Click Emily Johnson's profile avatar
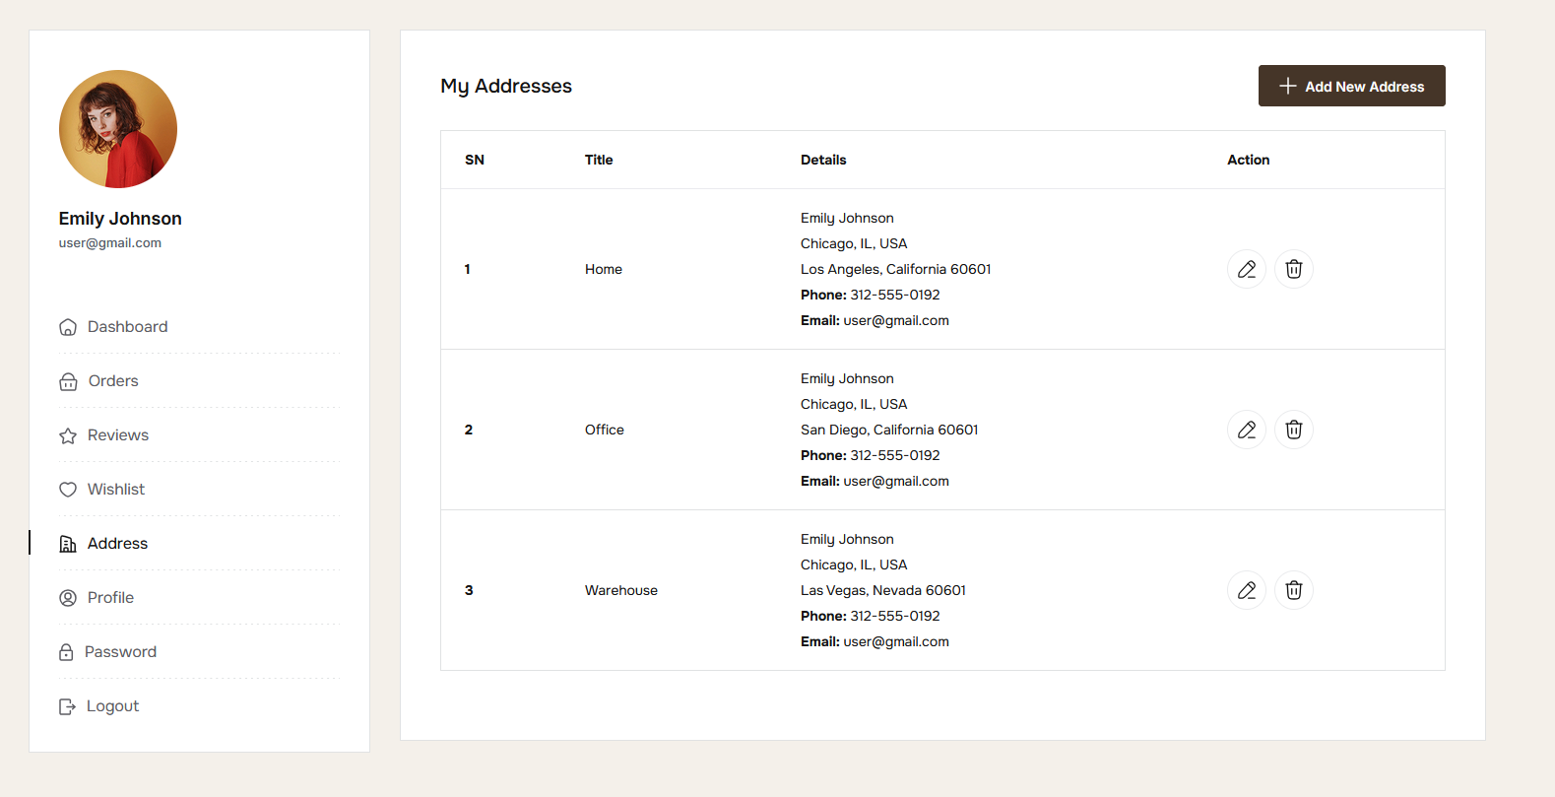The image size is (1555, 797). pos(118,129)
